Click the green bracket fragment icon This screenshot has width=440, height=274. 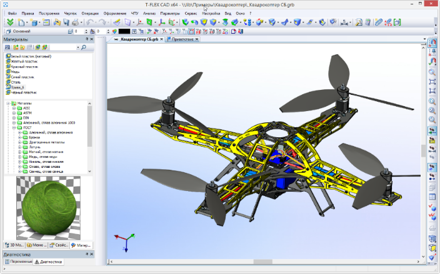click(397, 22)
